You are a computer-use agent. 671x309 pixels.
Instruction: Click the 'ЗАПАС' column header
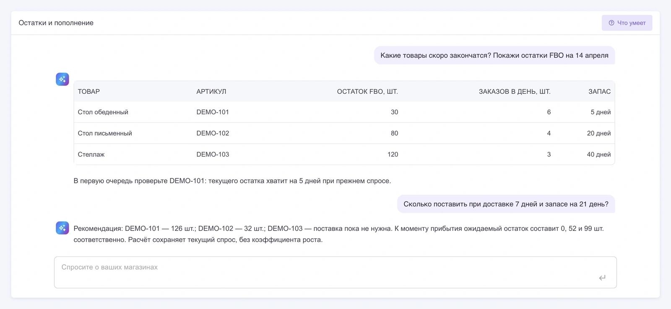pyautogui.click(x=599, y=92)
